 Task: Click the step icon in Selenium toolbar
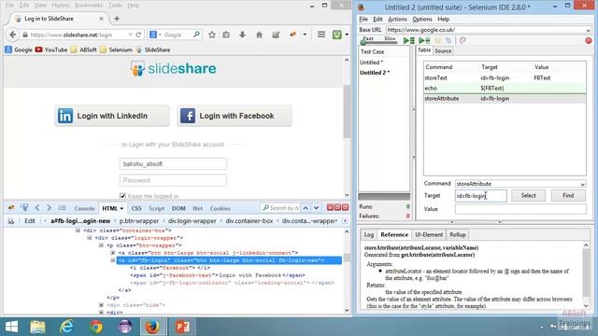tap(448, 40)
